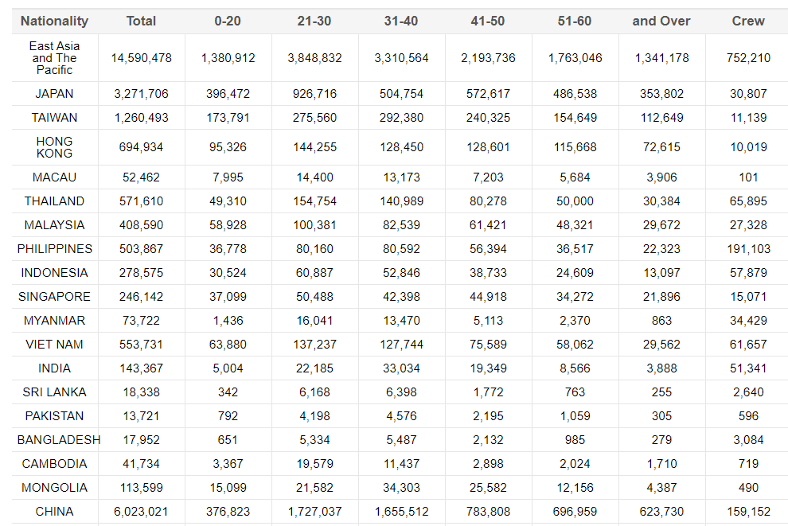The height and width of the screenshot is (526, 788).
Task: Click the Crew column header
Action: pos(748,21)
